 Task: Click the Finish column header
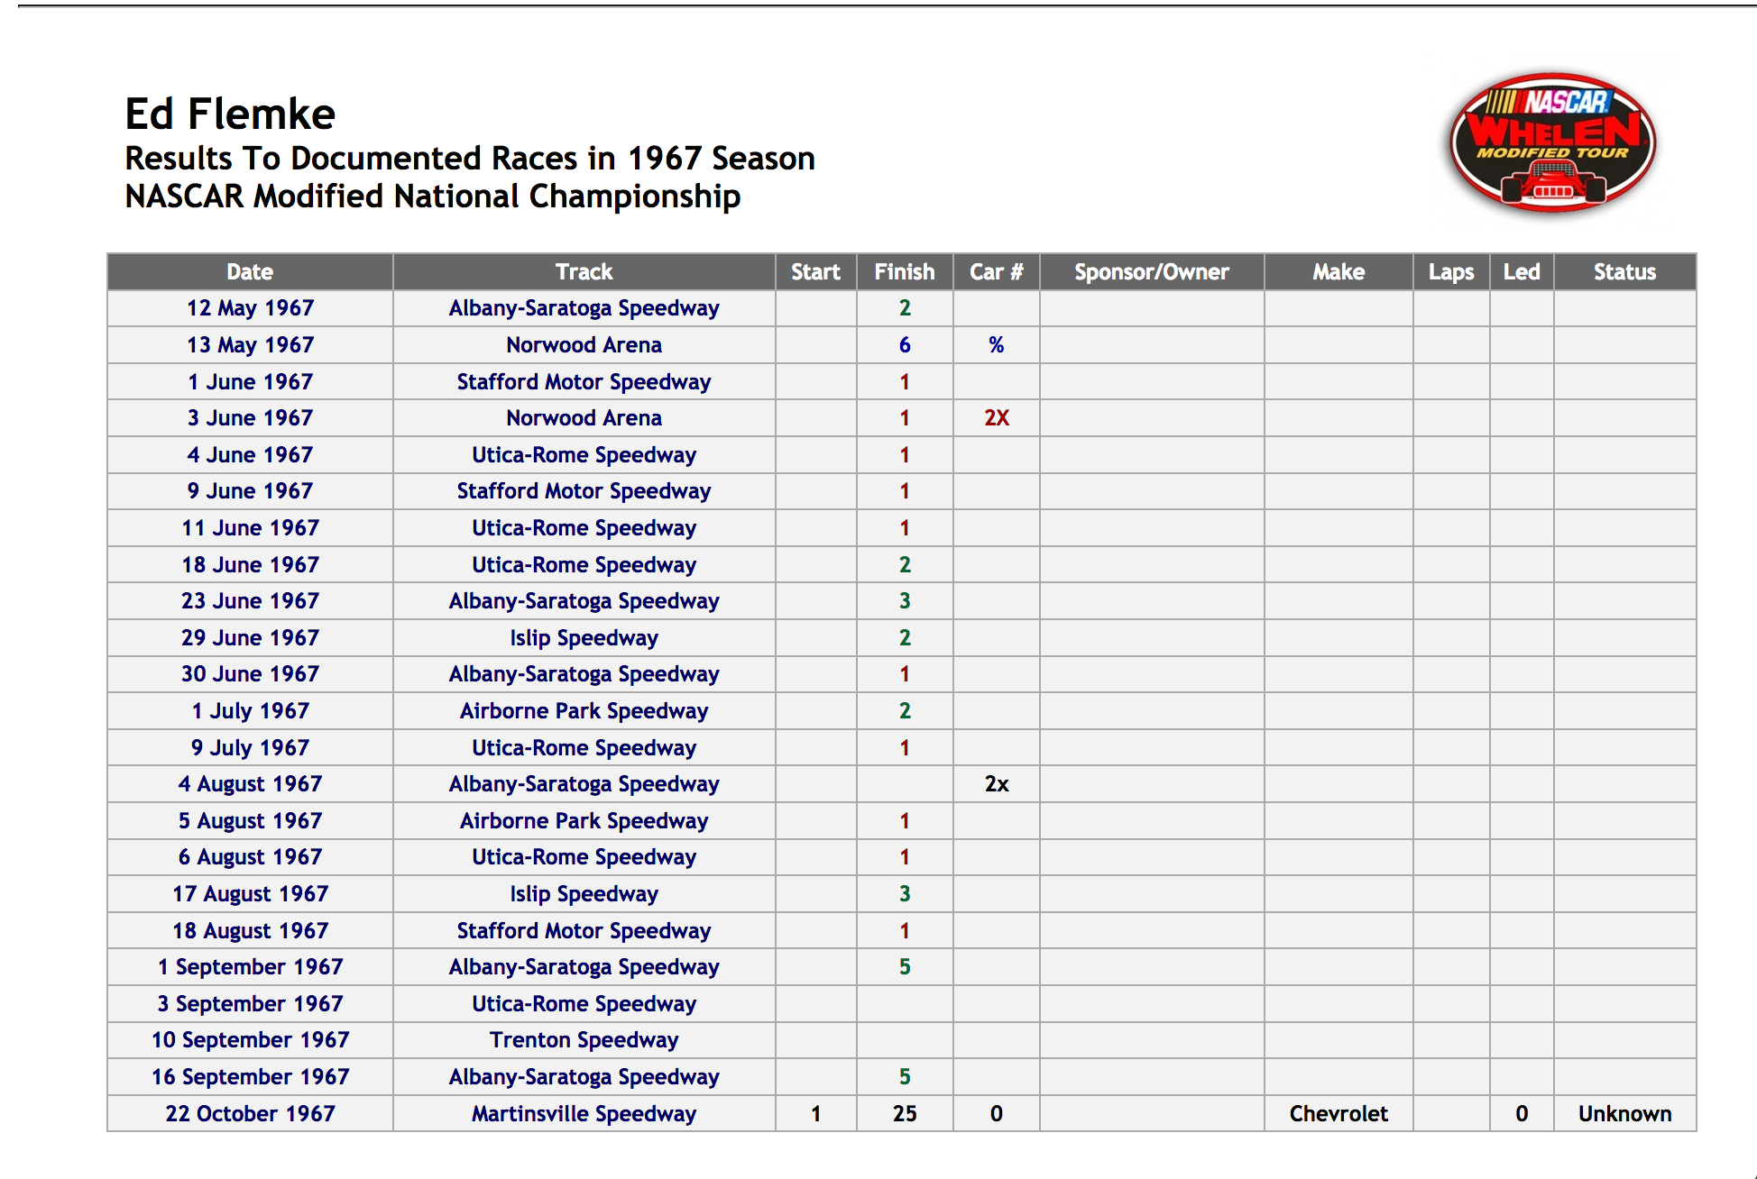pyautogui.click(x=905, y=272)
